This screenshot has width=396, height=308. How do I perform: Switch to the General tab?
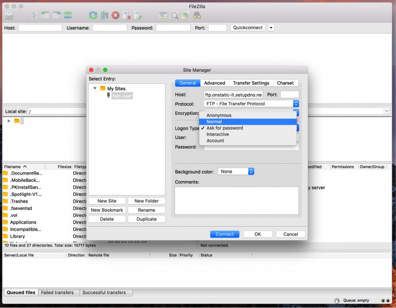[188, 83]
